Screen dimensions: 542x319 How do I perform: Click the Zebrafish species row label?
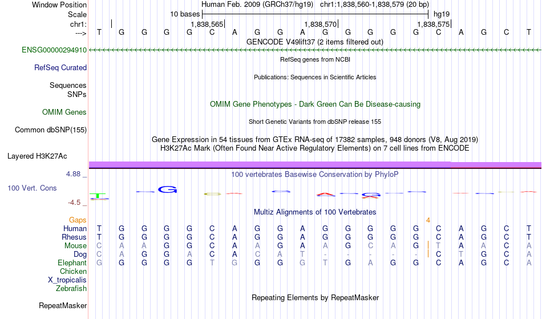(71, 289)
